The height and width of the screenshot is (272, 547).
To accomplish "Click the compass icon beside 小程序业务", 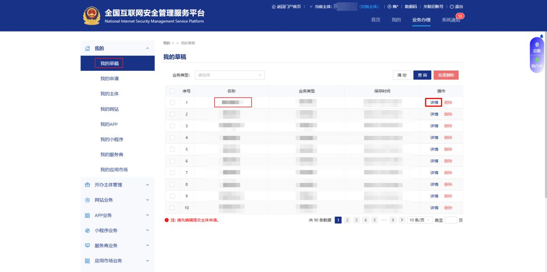I will click(87, 230).
